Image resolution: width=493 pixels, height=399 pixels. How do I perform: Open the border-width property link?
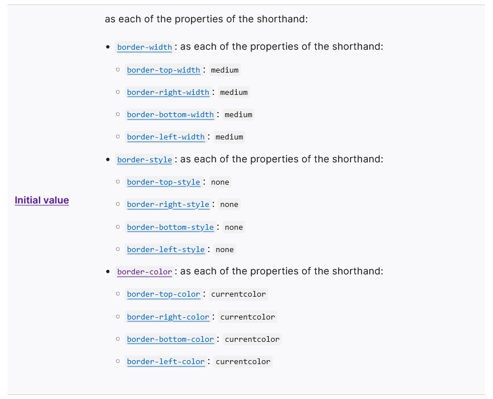pyautogui.click(x=145, y=47)
